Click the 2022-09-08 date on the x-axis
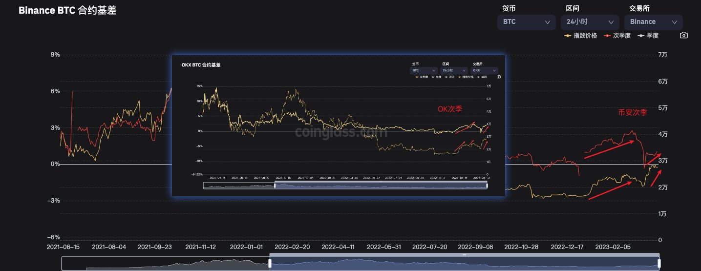 tap(476, 247)
